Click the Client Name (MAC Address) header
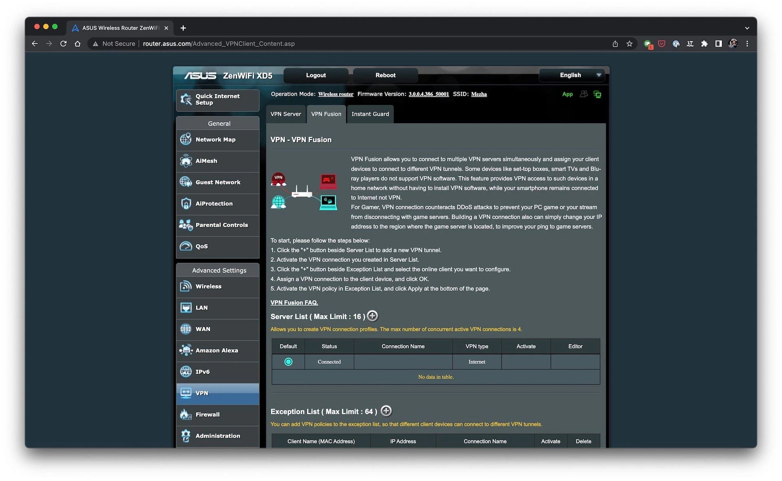Image resolution: width=782 pixels, height=481 pixels. pyautogui.click(x=321, y=441)
